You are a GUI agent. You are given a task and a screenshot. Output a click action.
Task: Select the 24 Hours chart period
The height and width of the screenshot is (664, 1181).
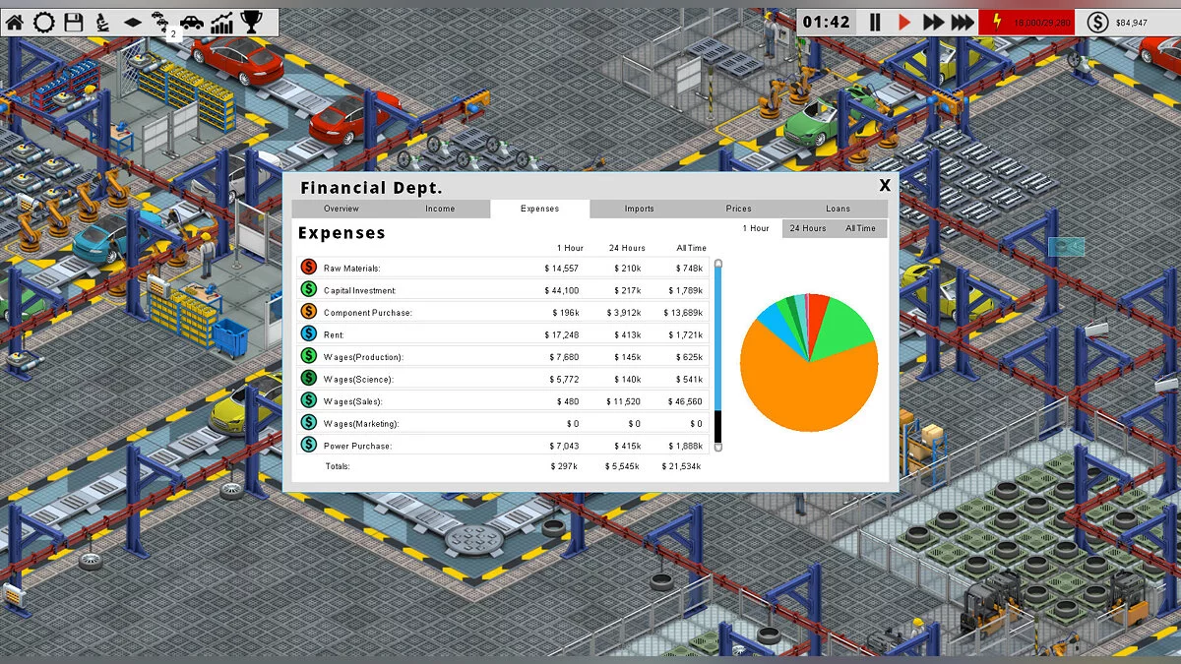tap(808, 228)
